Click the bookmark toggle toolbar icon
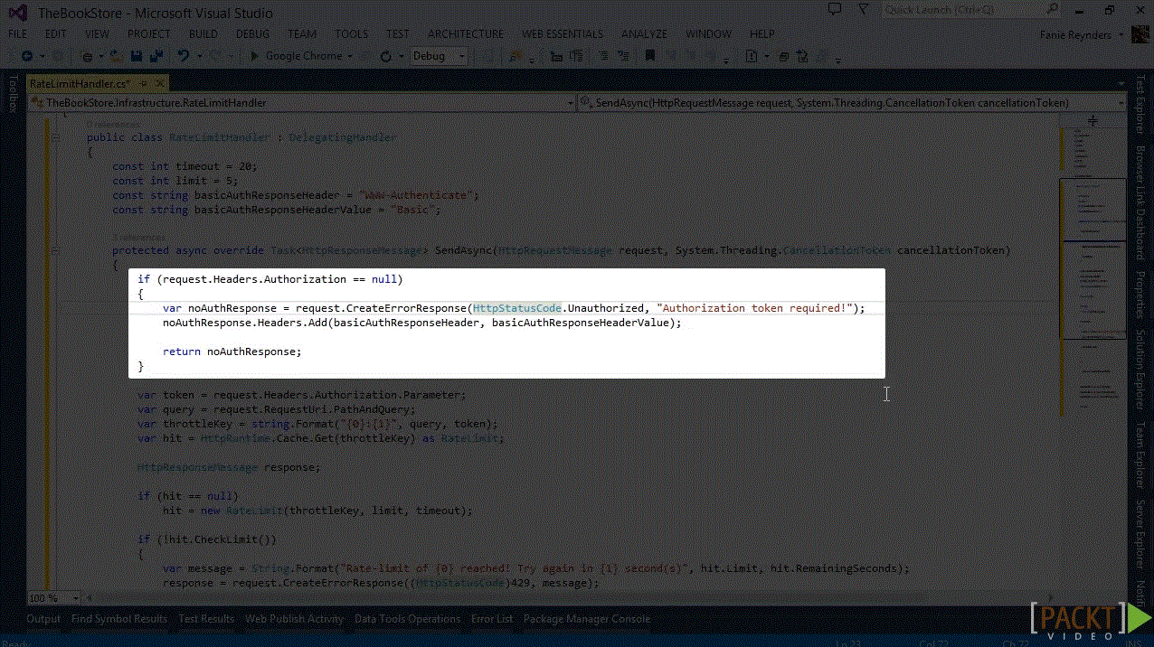Viewport: 1154px width, 647px height. pos(649,56)
